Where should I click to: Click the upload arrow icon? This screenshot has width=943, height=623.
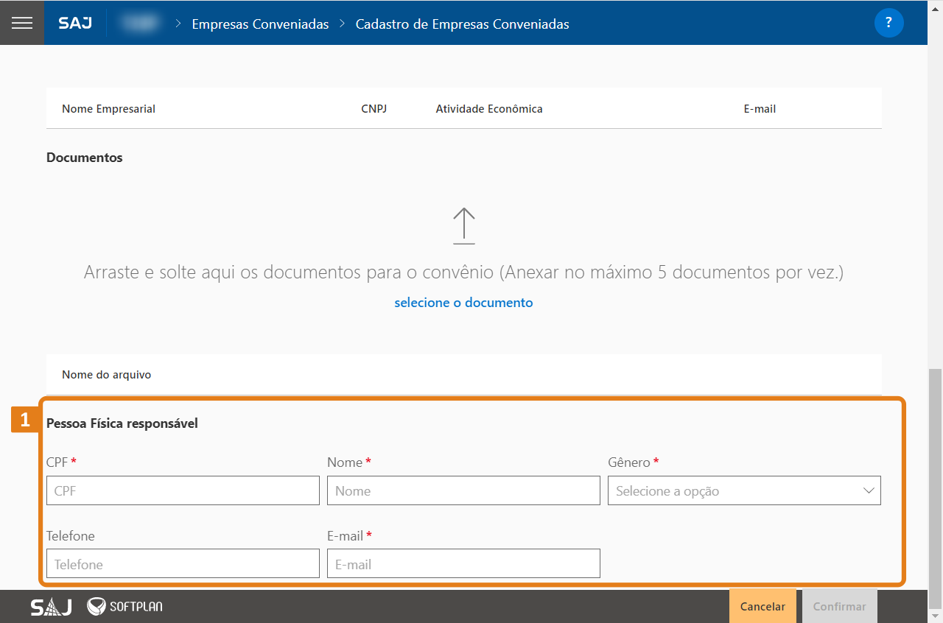(x=463, y=226)
